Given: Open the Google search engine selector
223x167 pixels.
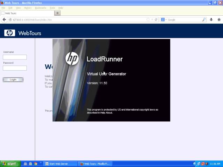Looking at the screenshot, I should [x=163, y=19].
